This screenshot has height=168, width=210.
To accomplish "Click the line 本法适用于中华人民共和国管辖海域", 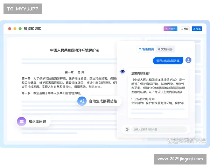I will 57,93.
